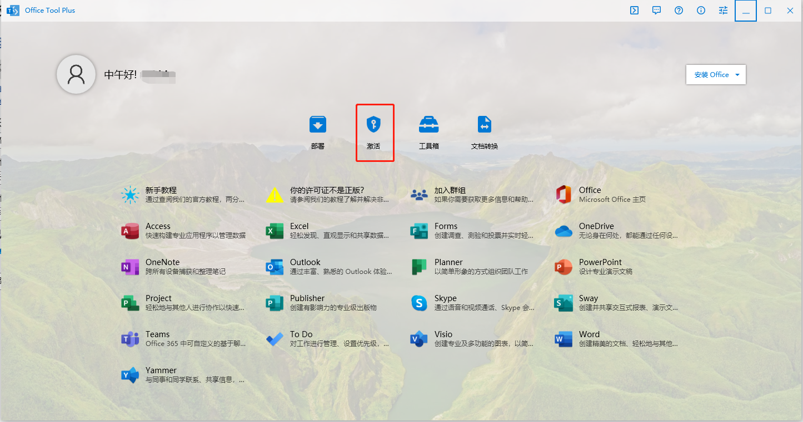Click the 你的许可证不是正版? link text
The height and width of the screenshot is (422, 803).
(x=327, y=190)
